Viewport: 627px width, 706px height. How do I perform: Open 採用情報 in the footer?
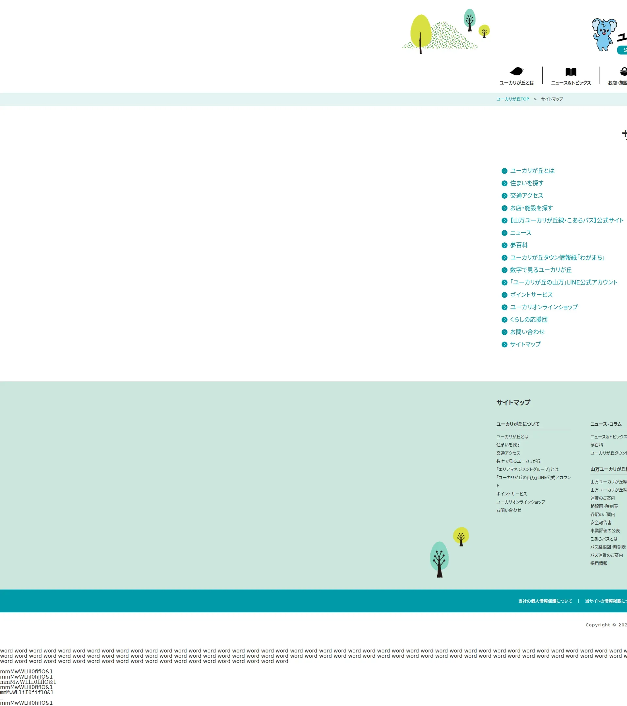pos(599,564)
